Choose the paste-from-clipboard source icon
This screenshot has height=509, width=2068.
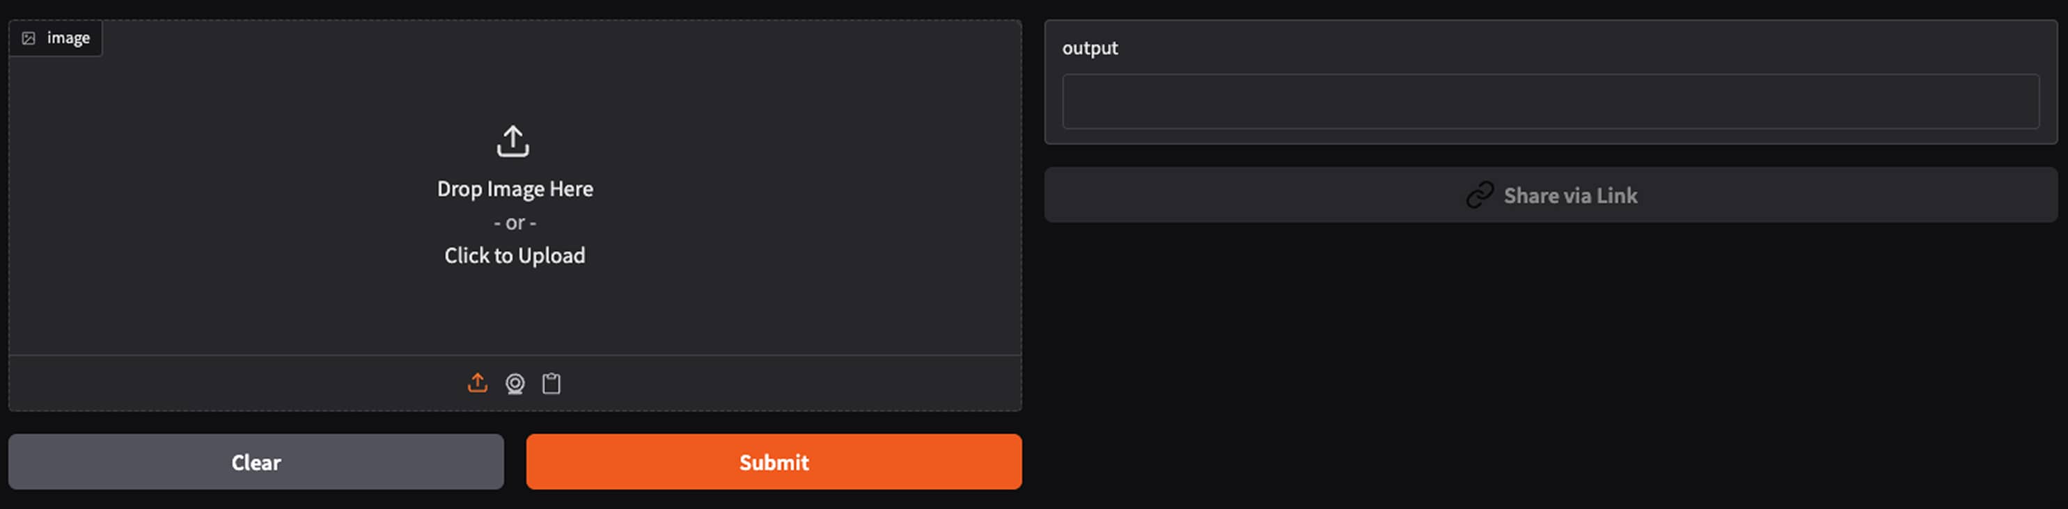pyautogui.click(x=551, y=384)
